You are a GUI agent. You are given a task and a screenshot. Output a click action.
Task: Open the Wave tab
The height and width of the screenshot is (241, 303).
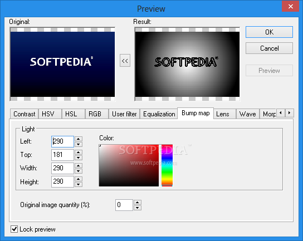[247, 114]
